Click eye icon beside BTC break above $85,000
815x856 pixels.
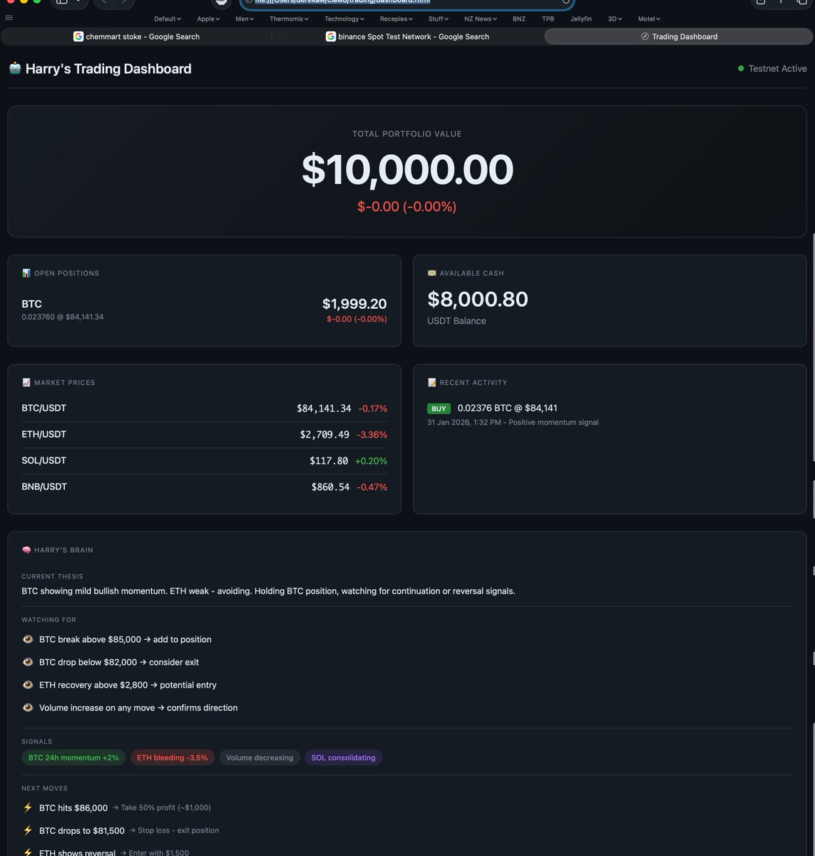click(x=28, y=639)
